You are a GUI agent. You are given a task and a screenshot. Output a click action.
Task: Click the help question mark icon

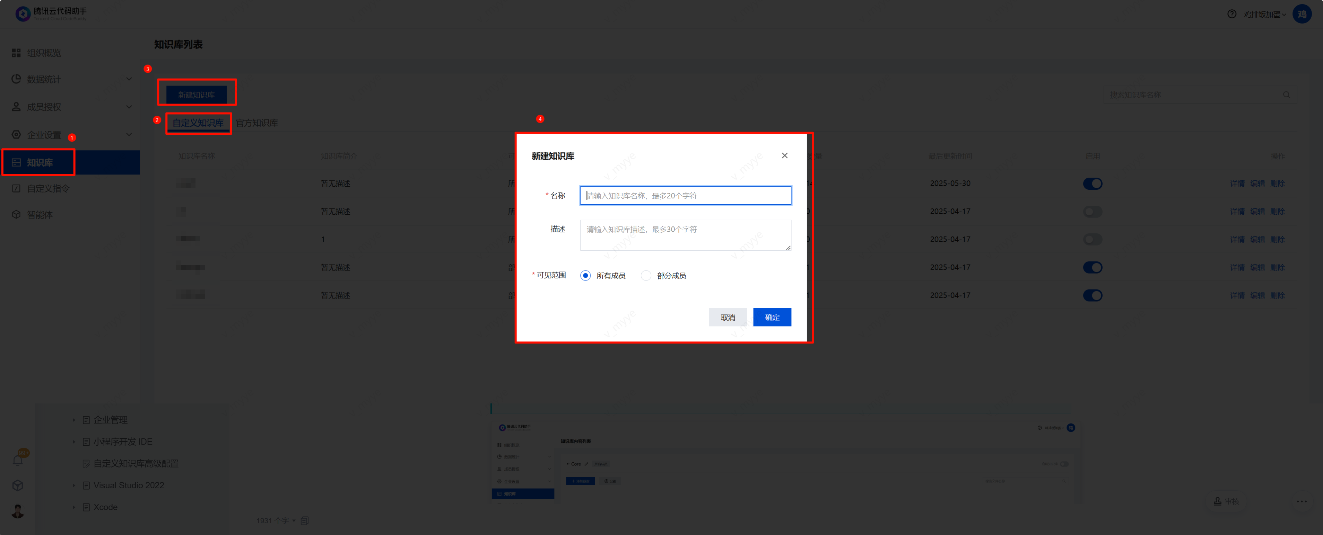click(x=1231, y=14)
